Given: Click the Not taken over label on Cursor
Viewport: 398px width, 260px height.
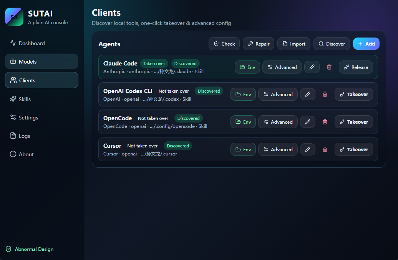Looking at the screenshot, I should tap(143, 146).
